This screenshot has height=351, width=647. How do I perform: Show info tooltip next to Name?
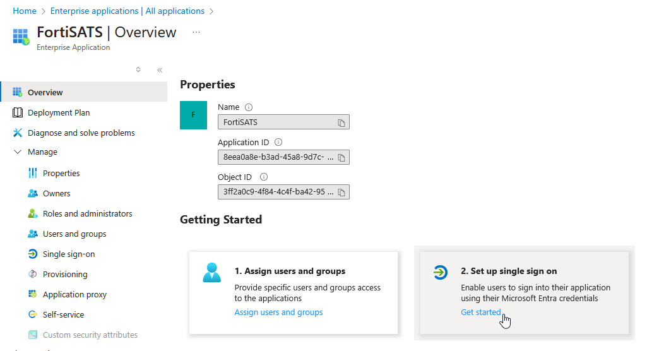click(x=249, y=107)
